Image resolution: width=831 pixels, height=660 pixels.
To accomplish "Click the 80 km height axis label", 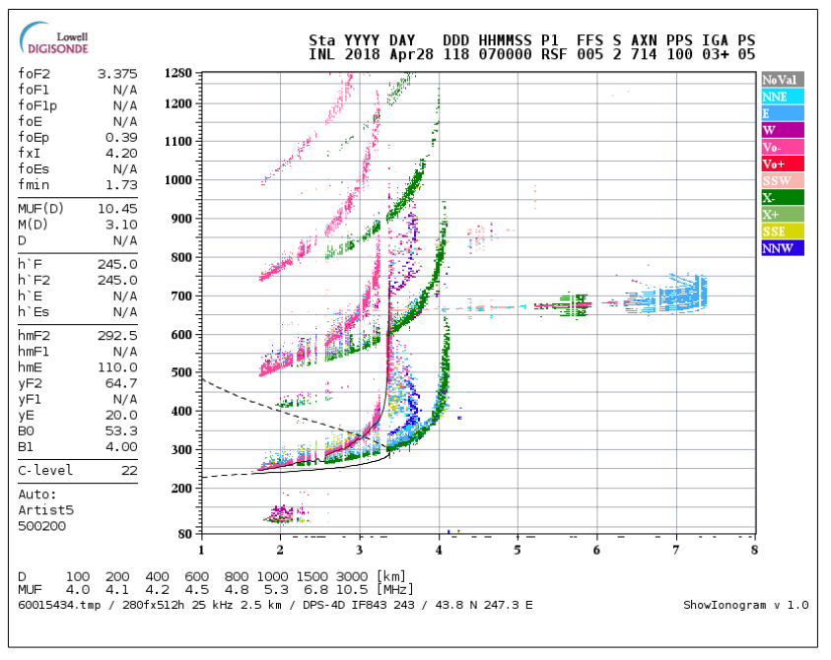I will (185, 534).
